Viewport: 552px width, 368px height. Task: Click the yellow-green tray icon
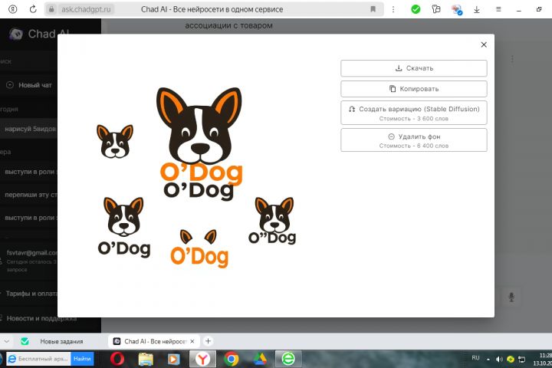pos(511,360)
